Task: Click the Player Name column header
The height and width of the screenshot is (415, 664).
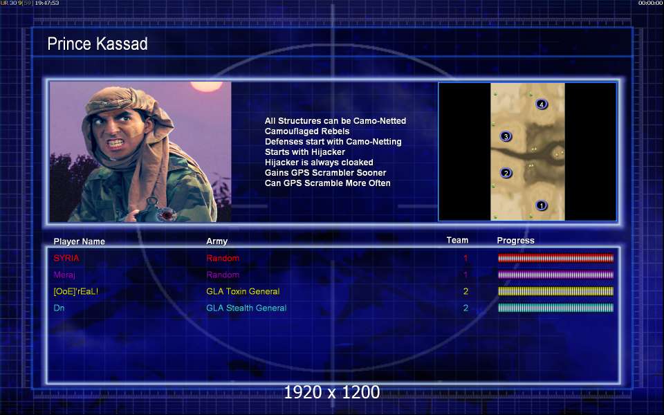Action: (79, 241)
